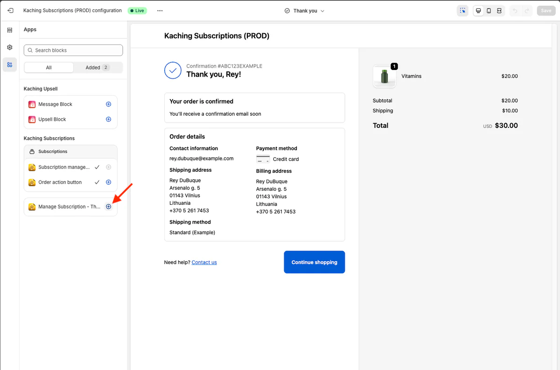Image resolution: width=560 pixels, height=370 pixels.
Task: Switch to desktop preview icon
Action: coord(478,10)
